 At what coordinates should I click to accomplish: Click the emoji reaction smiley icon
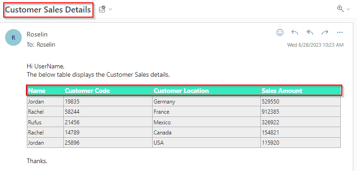pos(280,32)
